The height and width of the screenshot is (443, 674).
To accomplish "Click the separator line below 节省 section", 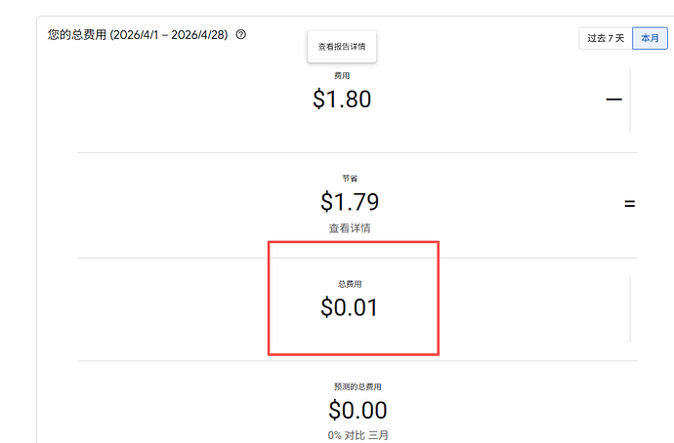I will (x=358, y=258).
